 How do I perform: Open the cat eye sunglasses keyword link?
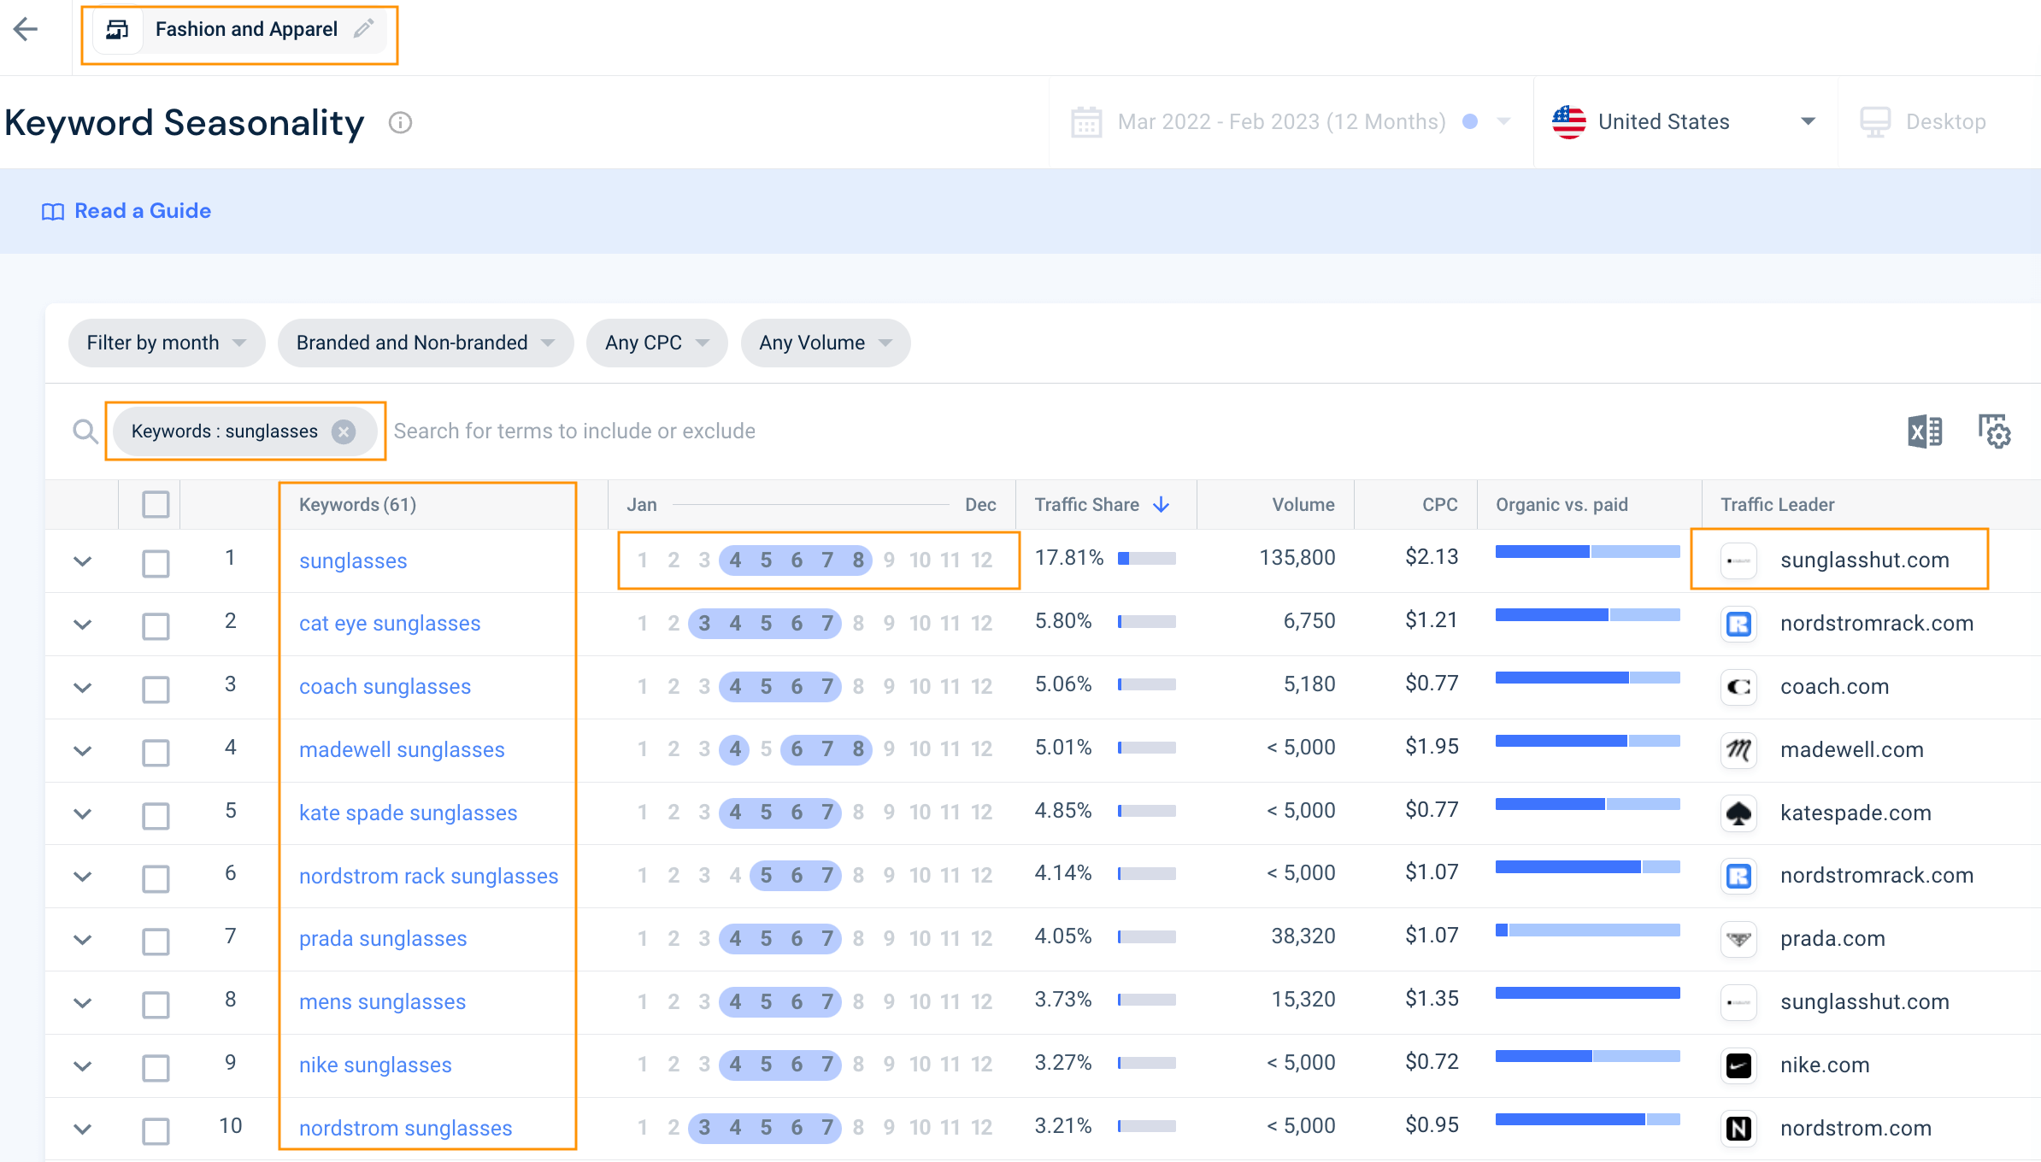coord(390,624)
